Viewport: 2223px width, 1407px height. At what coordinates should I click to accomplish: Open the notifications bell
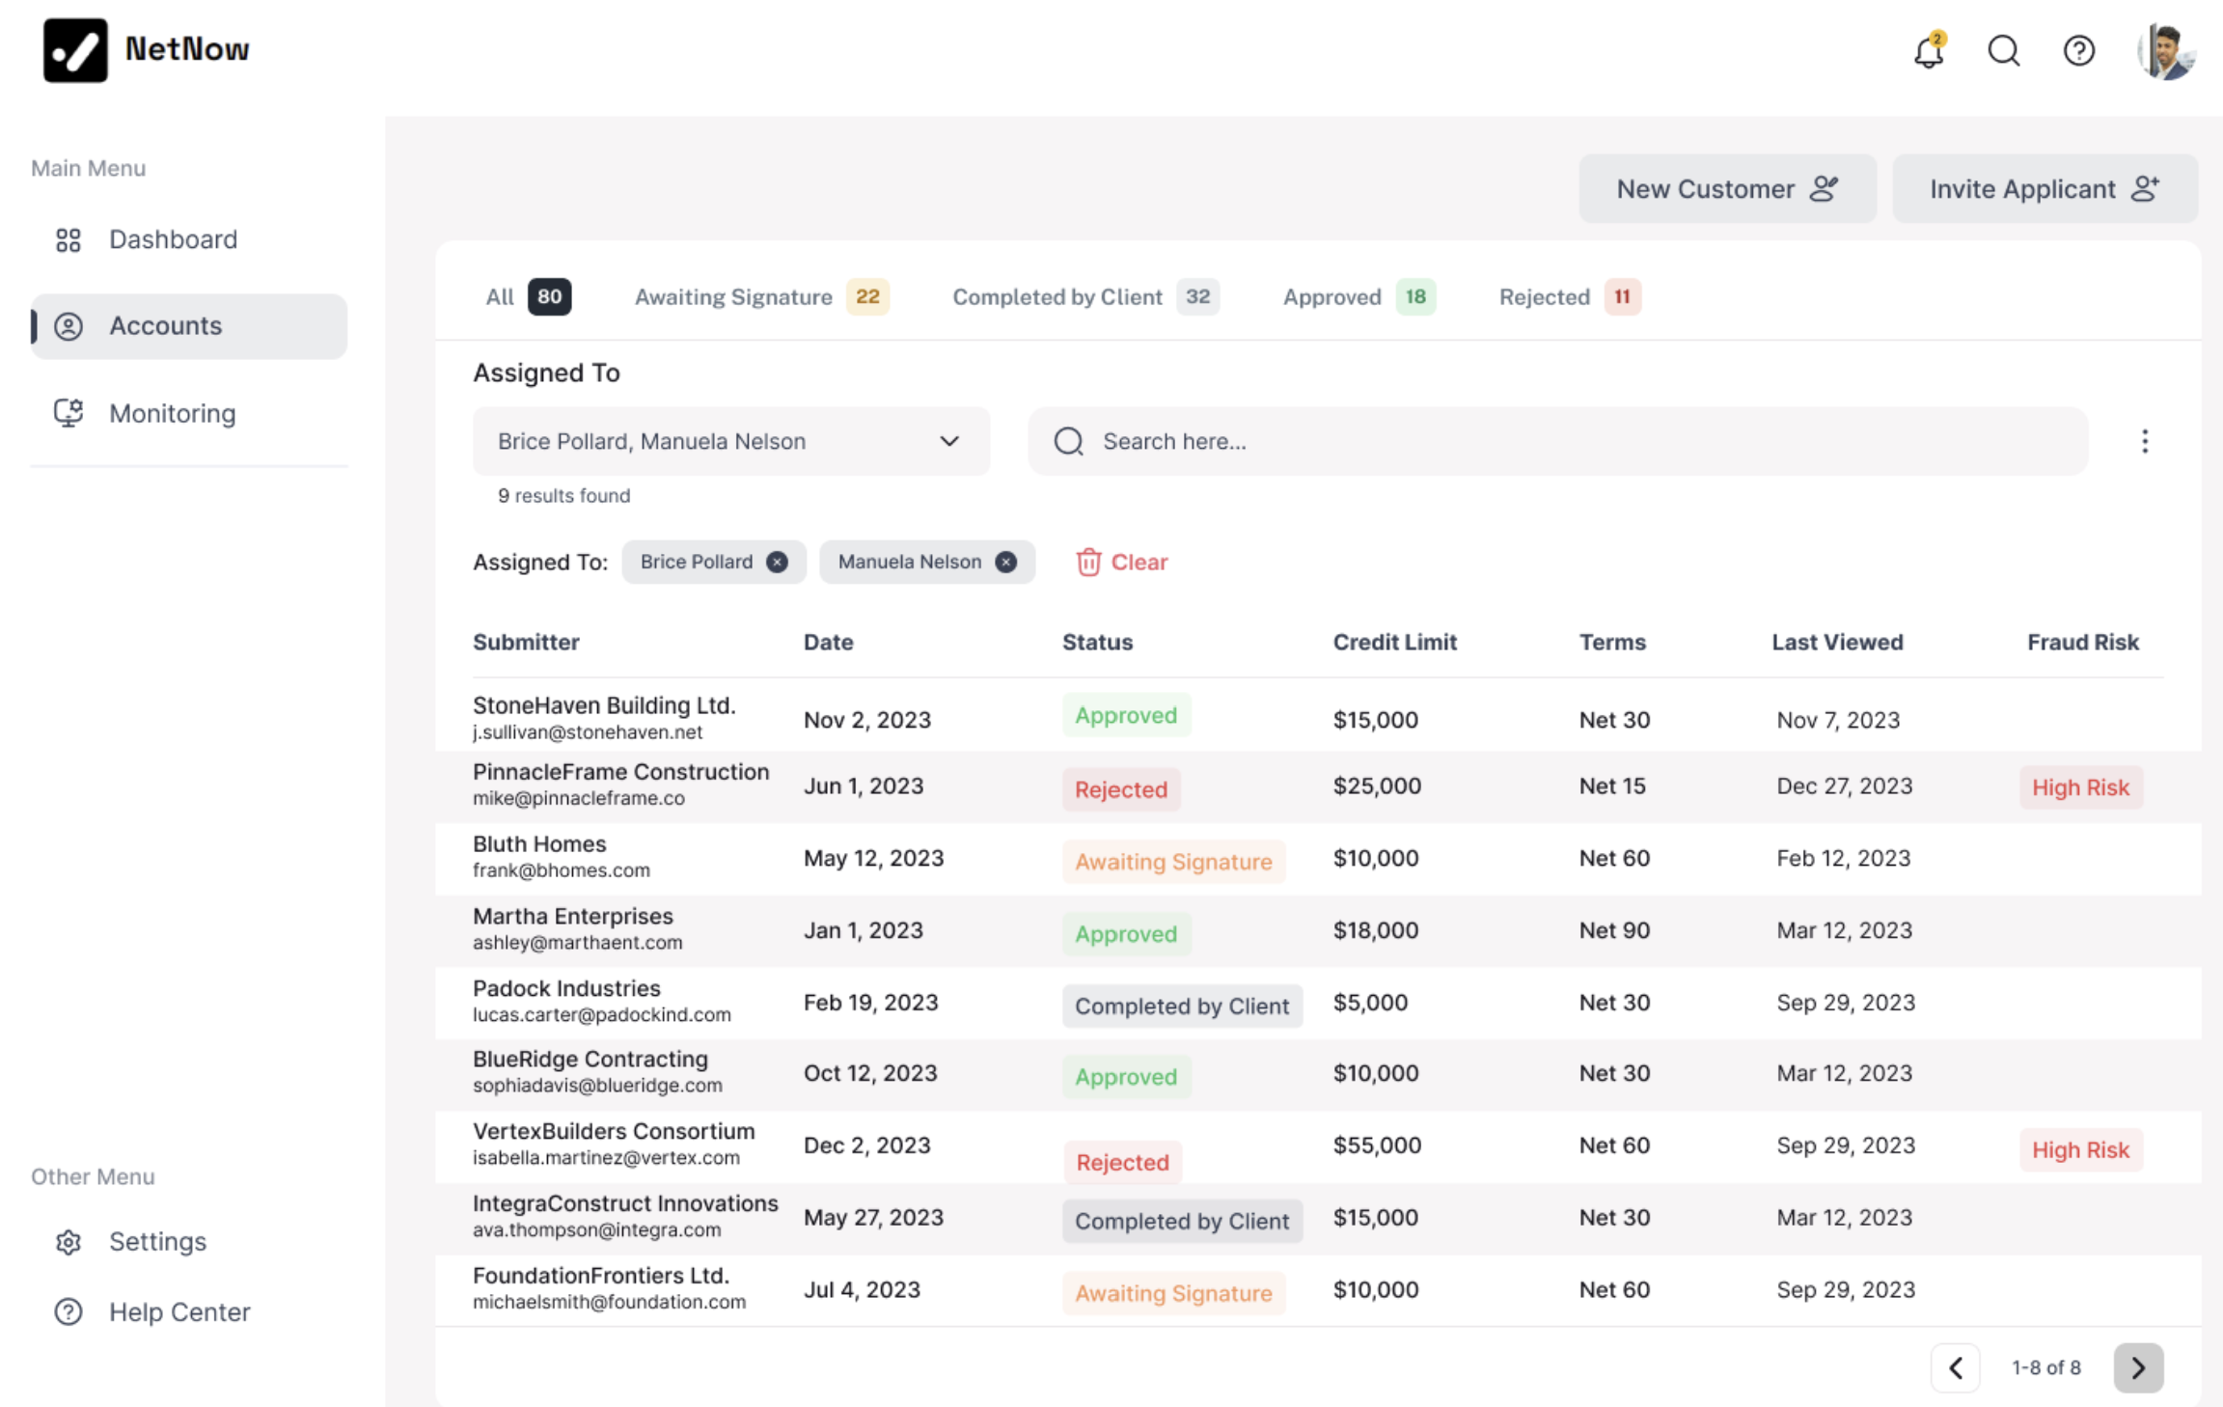click(x=1928, y=51)
